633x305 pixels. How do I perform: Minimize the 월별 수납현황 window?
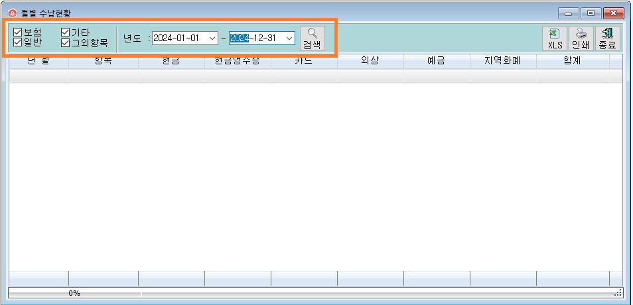[x=569, y=13]
